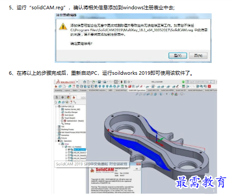
Task: Close the SolidCAM about dialog
Action: 138,164
